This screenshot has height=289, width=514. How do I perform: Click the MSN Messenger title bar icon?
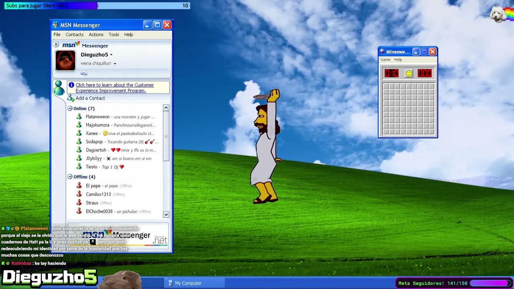tap(55, 25)
